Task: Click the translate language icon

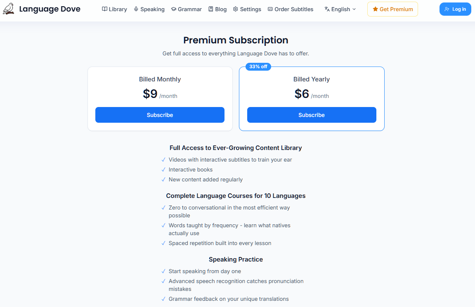Action: point(327,9)
